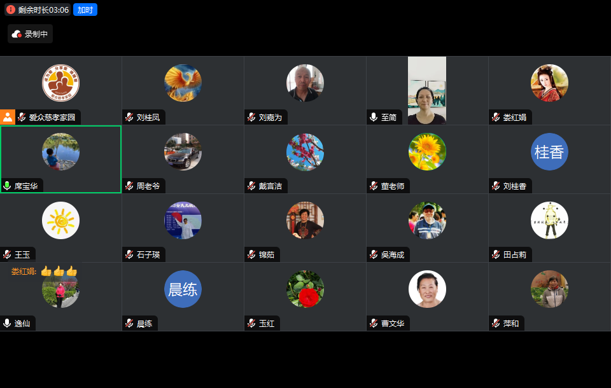The image size is (611, 388).
Task: Click 逸仙's unmuted microphone icon
Action: point(7,323)
